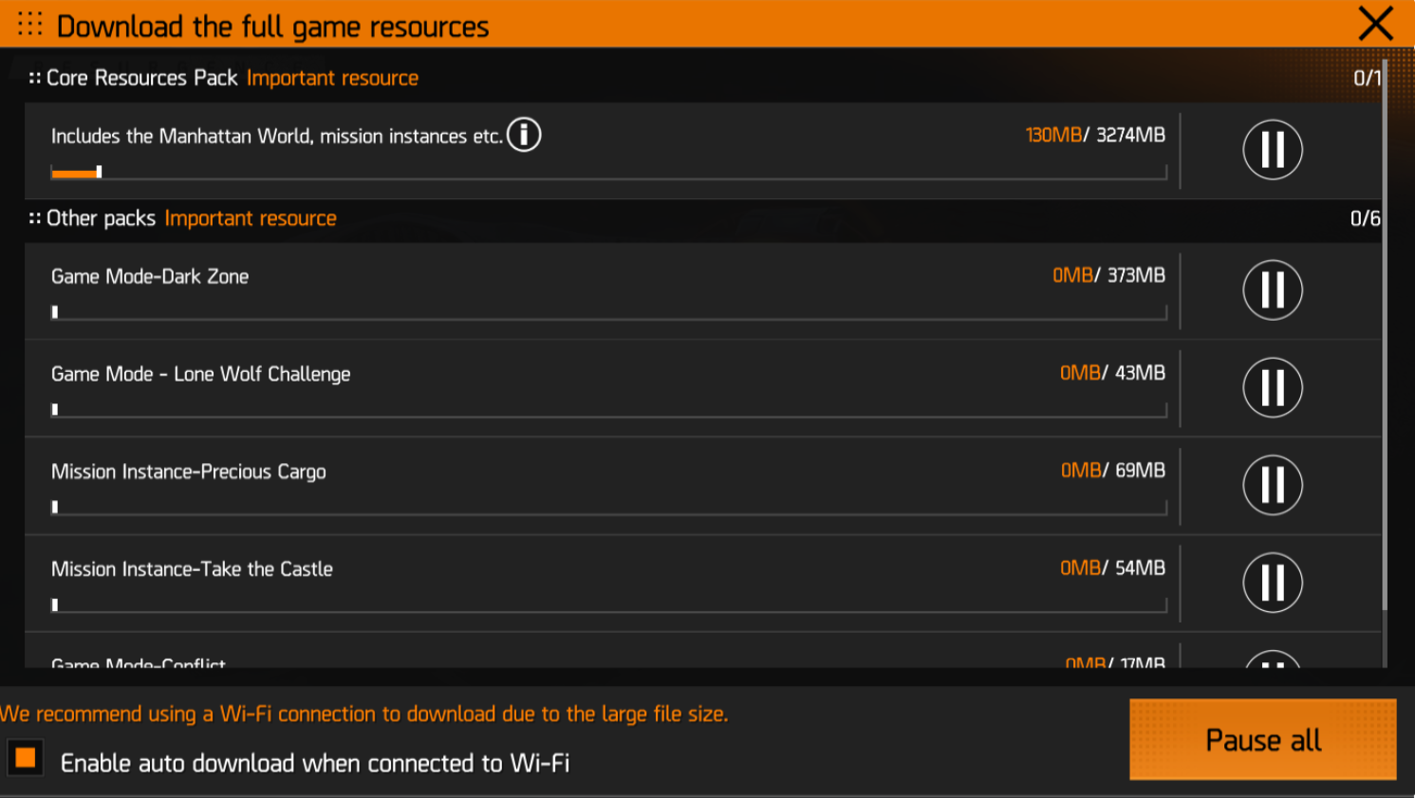Pause the Precious Cargo mission download

[1272, 485]
